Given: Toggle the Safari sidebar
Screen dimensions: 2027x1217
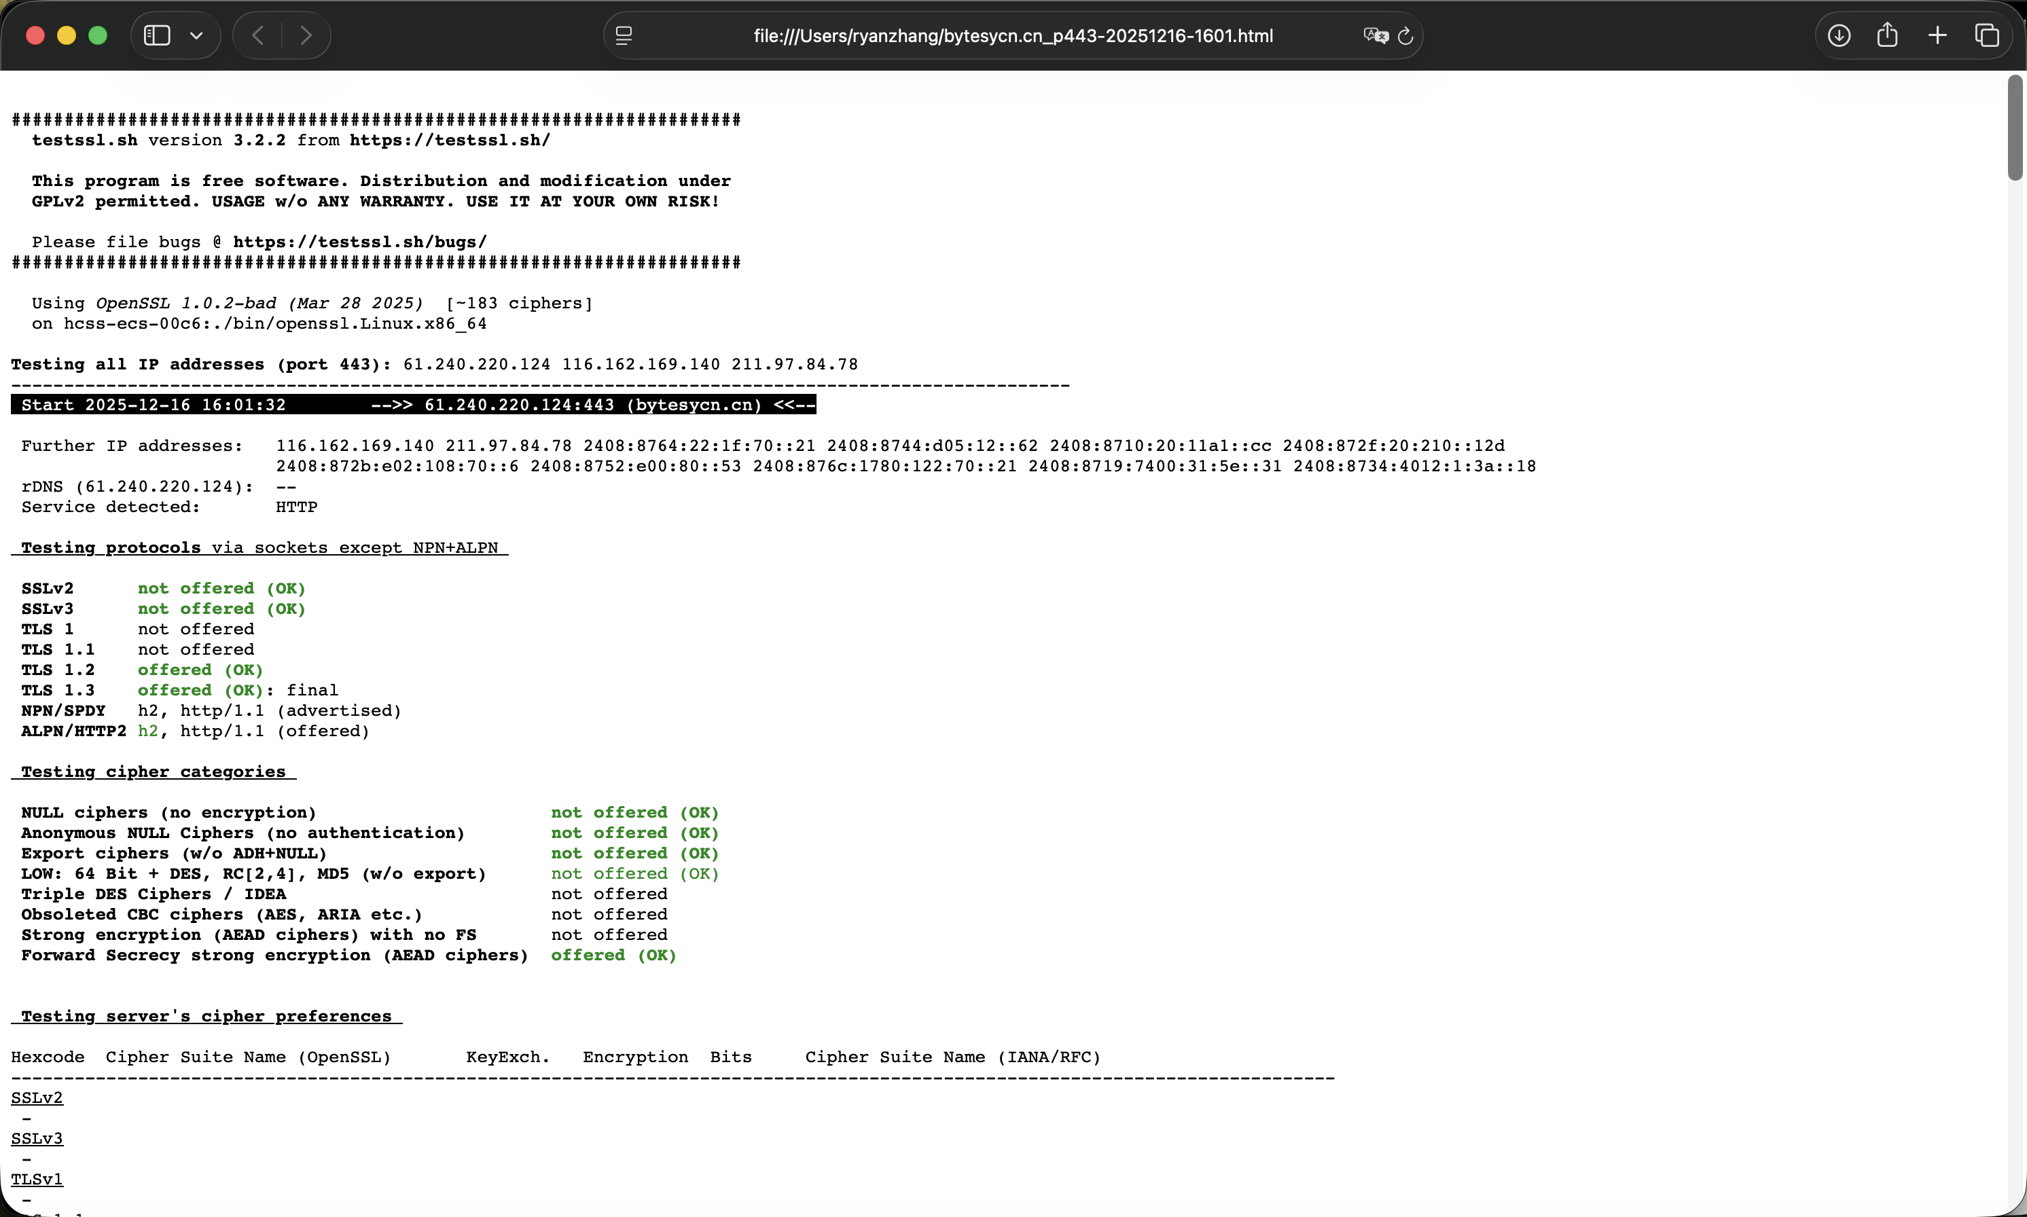Looking at the screenshot, I should [x=157, y=35].
